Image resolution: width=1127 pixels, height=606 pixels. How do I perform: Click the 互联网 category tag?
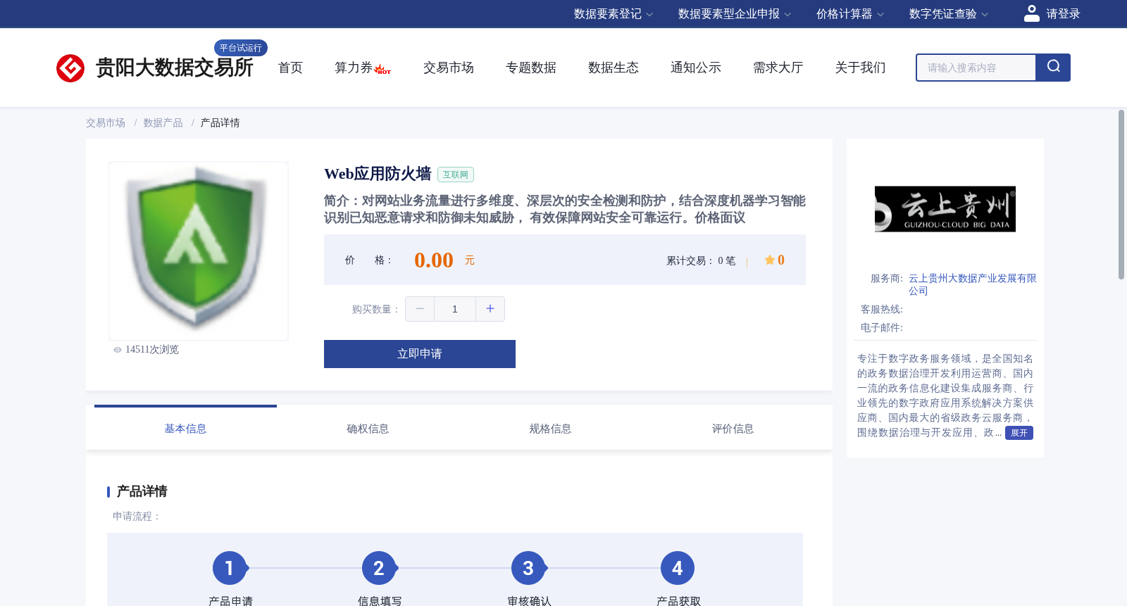(x=456, y=175)
